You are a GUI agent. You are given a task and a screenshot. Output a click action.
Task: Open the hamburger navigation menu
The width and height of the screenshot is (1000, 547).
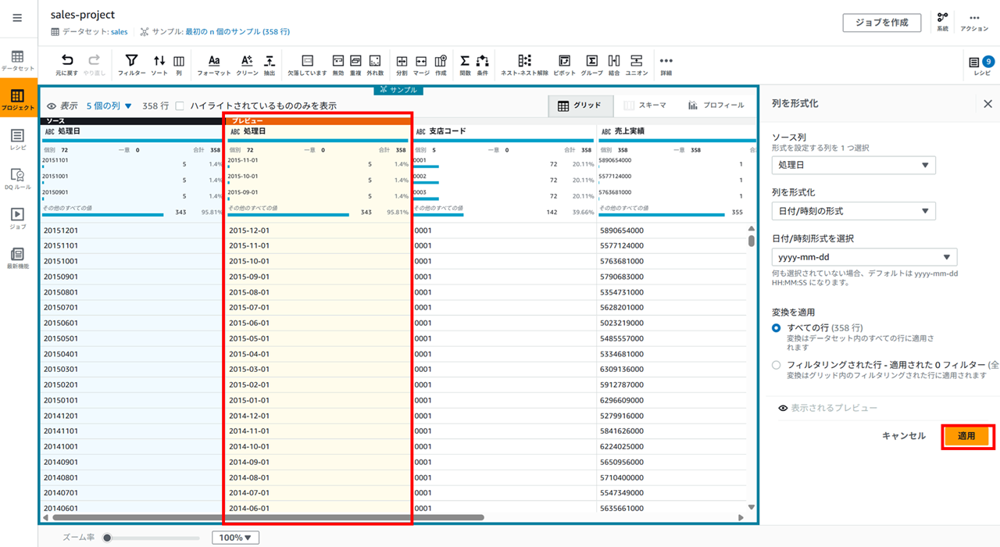pos(18,18)
